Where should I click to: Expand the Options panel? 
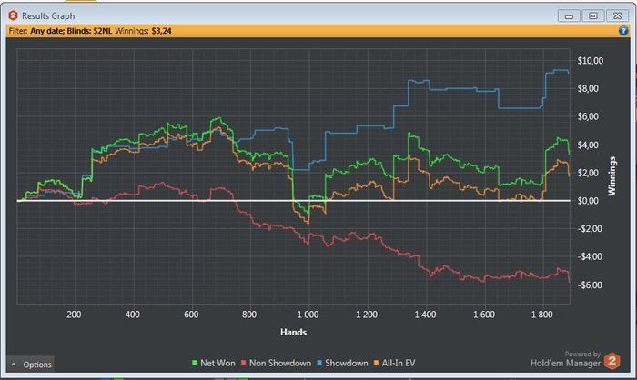coord(31,365)
